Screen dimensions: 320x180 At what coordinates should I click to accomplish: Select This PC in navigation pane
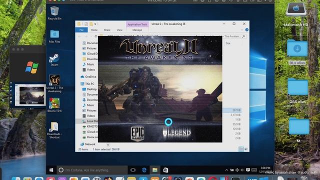click(87, 83)
